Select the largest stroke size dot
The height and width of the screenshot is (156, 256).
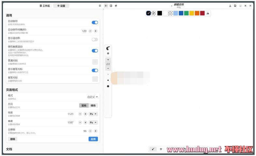(x=108, y=86)
